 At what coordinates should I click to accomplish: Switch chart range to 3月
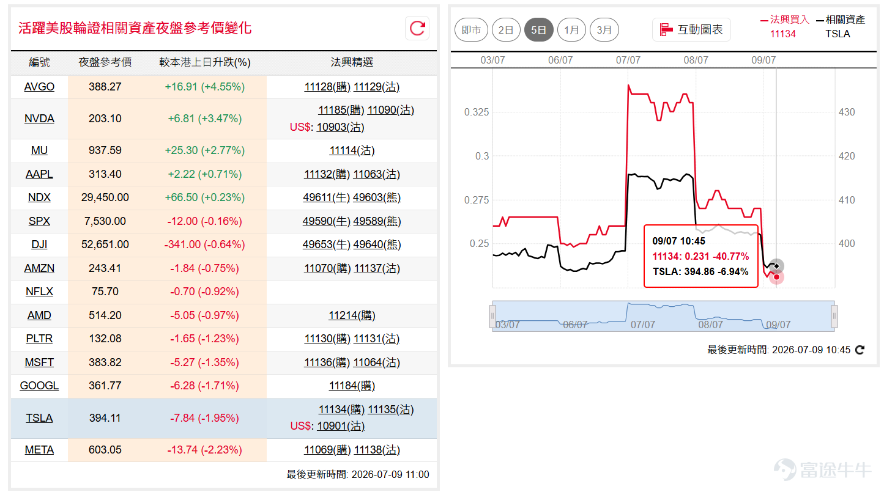click(604, 29)
